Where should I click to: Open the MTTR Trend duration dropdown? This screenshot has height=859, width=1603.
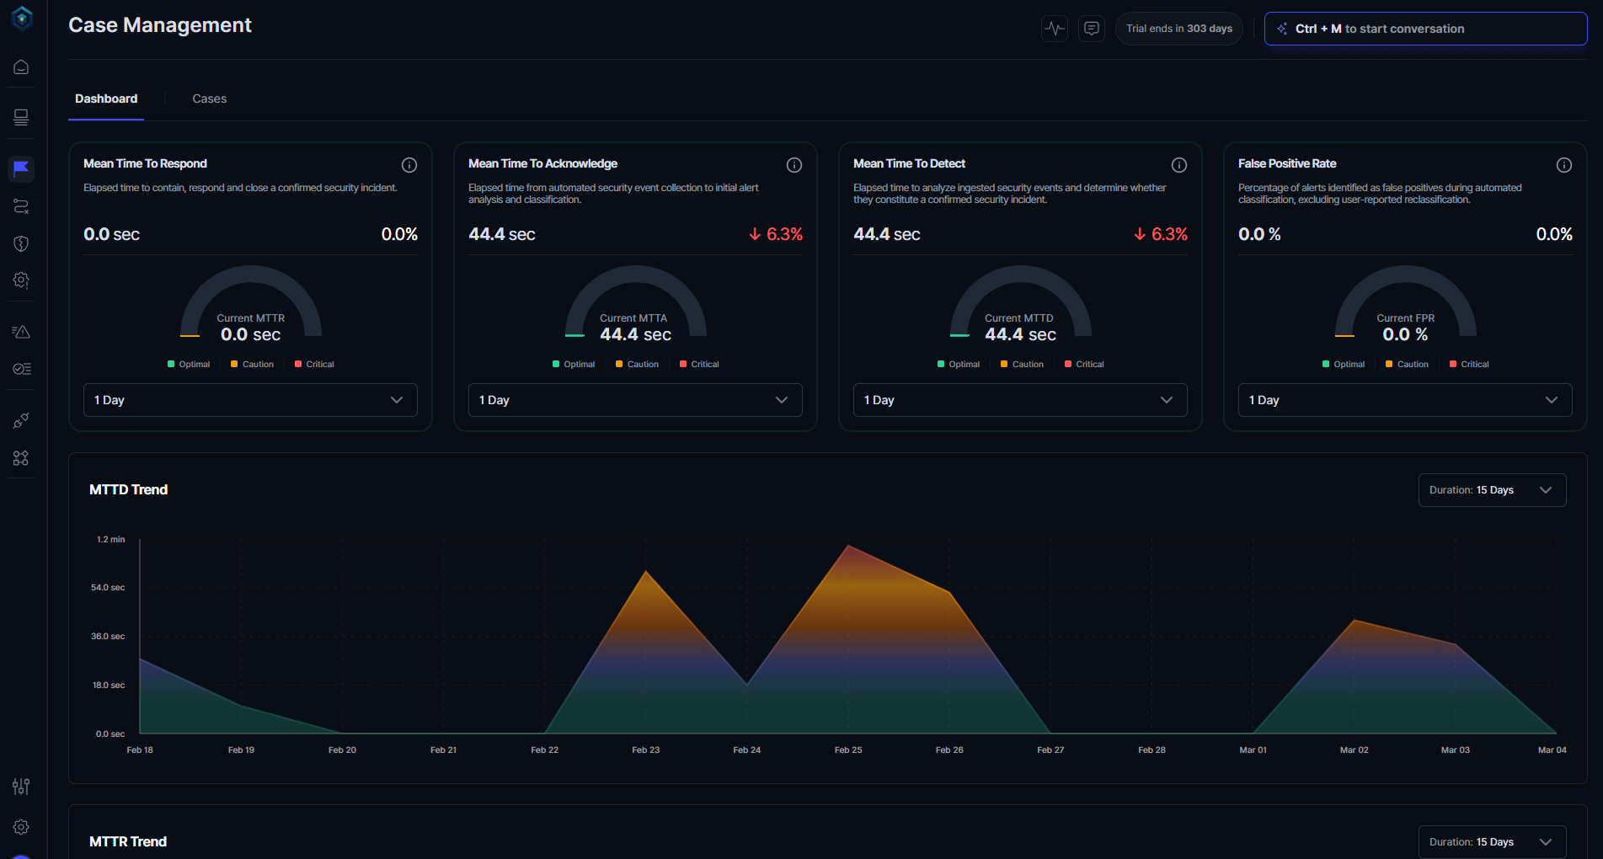[1491, 842]
